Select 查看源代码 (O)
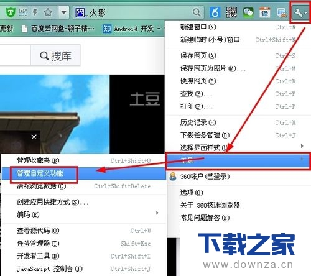 click(x=84, y=231)
